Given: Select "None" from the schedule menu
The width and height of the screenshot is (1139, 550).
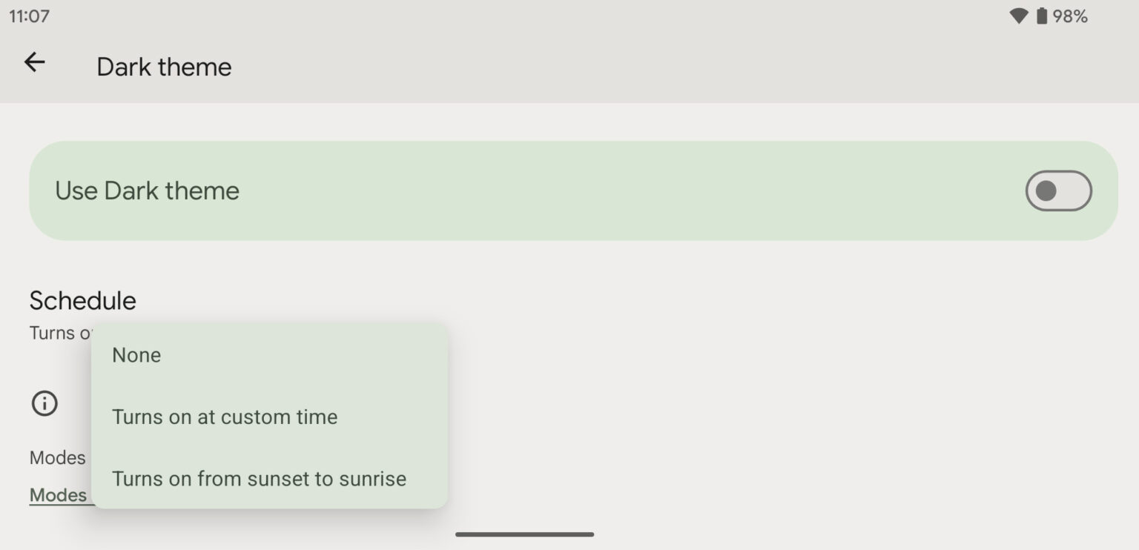Looking at the screenshot, I should click(x=136, y=354).
